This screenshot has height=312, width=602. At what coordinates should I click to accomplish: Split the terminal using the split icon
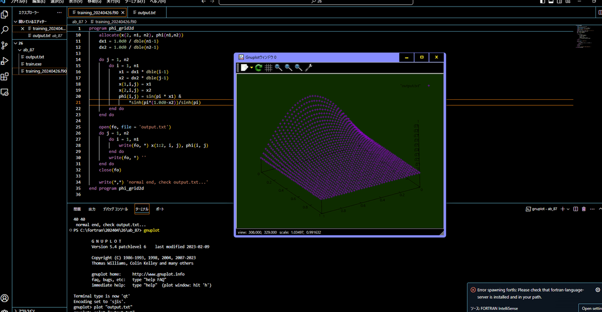575,209
